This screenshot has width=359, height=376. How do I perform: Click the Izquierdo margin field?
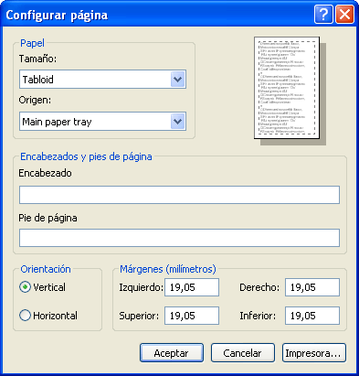coord(192,287)
